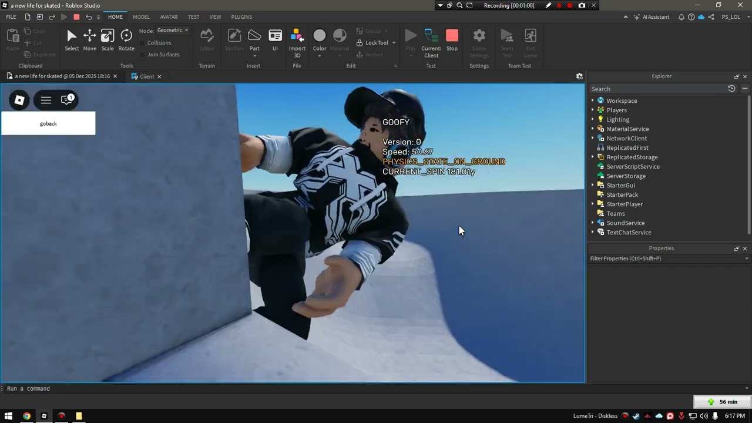The width and height of the screenshot is (752, 423).
Task: Click the red stop square in quick-access bar
Action: coord(76,17)
